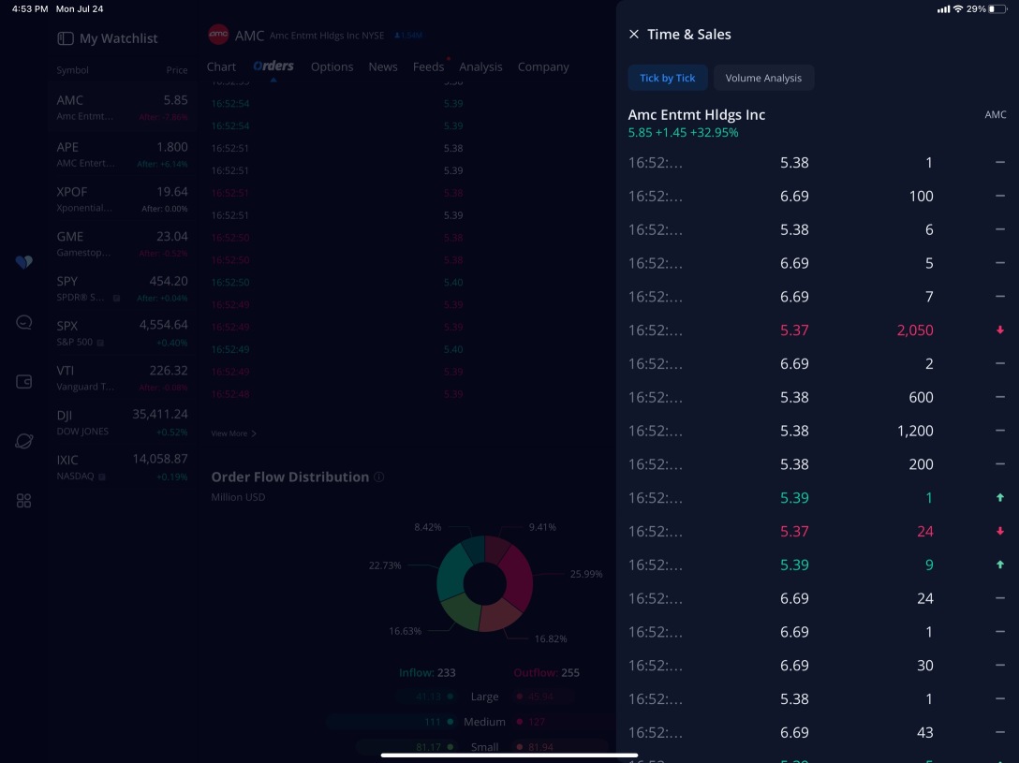Click the watchlist sidebar panel icon
The height and width of the screenshot is (763, 1019).
(x=66, y=38)
